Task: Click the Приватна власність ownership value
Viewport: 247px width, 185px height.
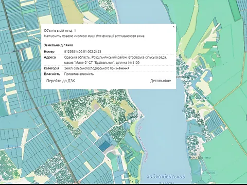Action: tap(79, 74)
